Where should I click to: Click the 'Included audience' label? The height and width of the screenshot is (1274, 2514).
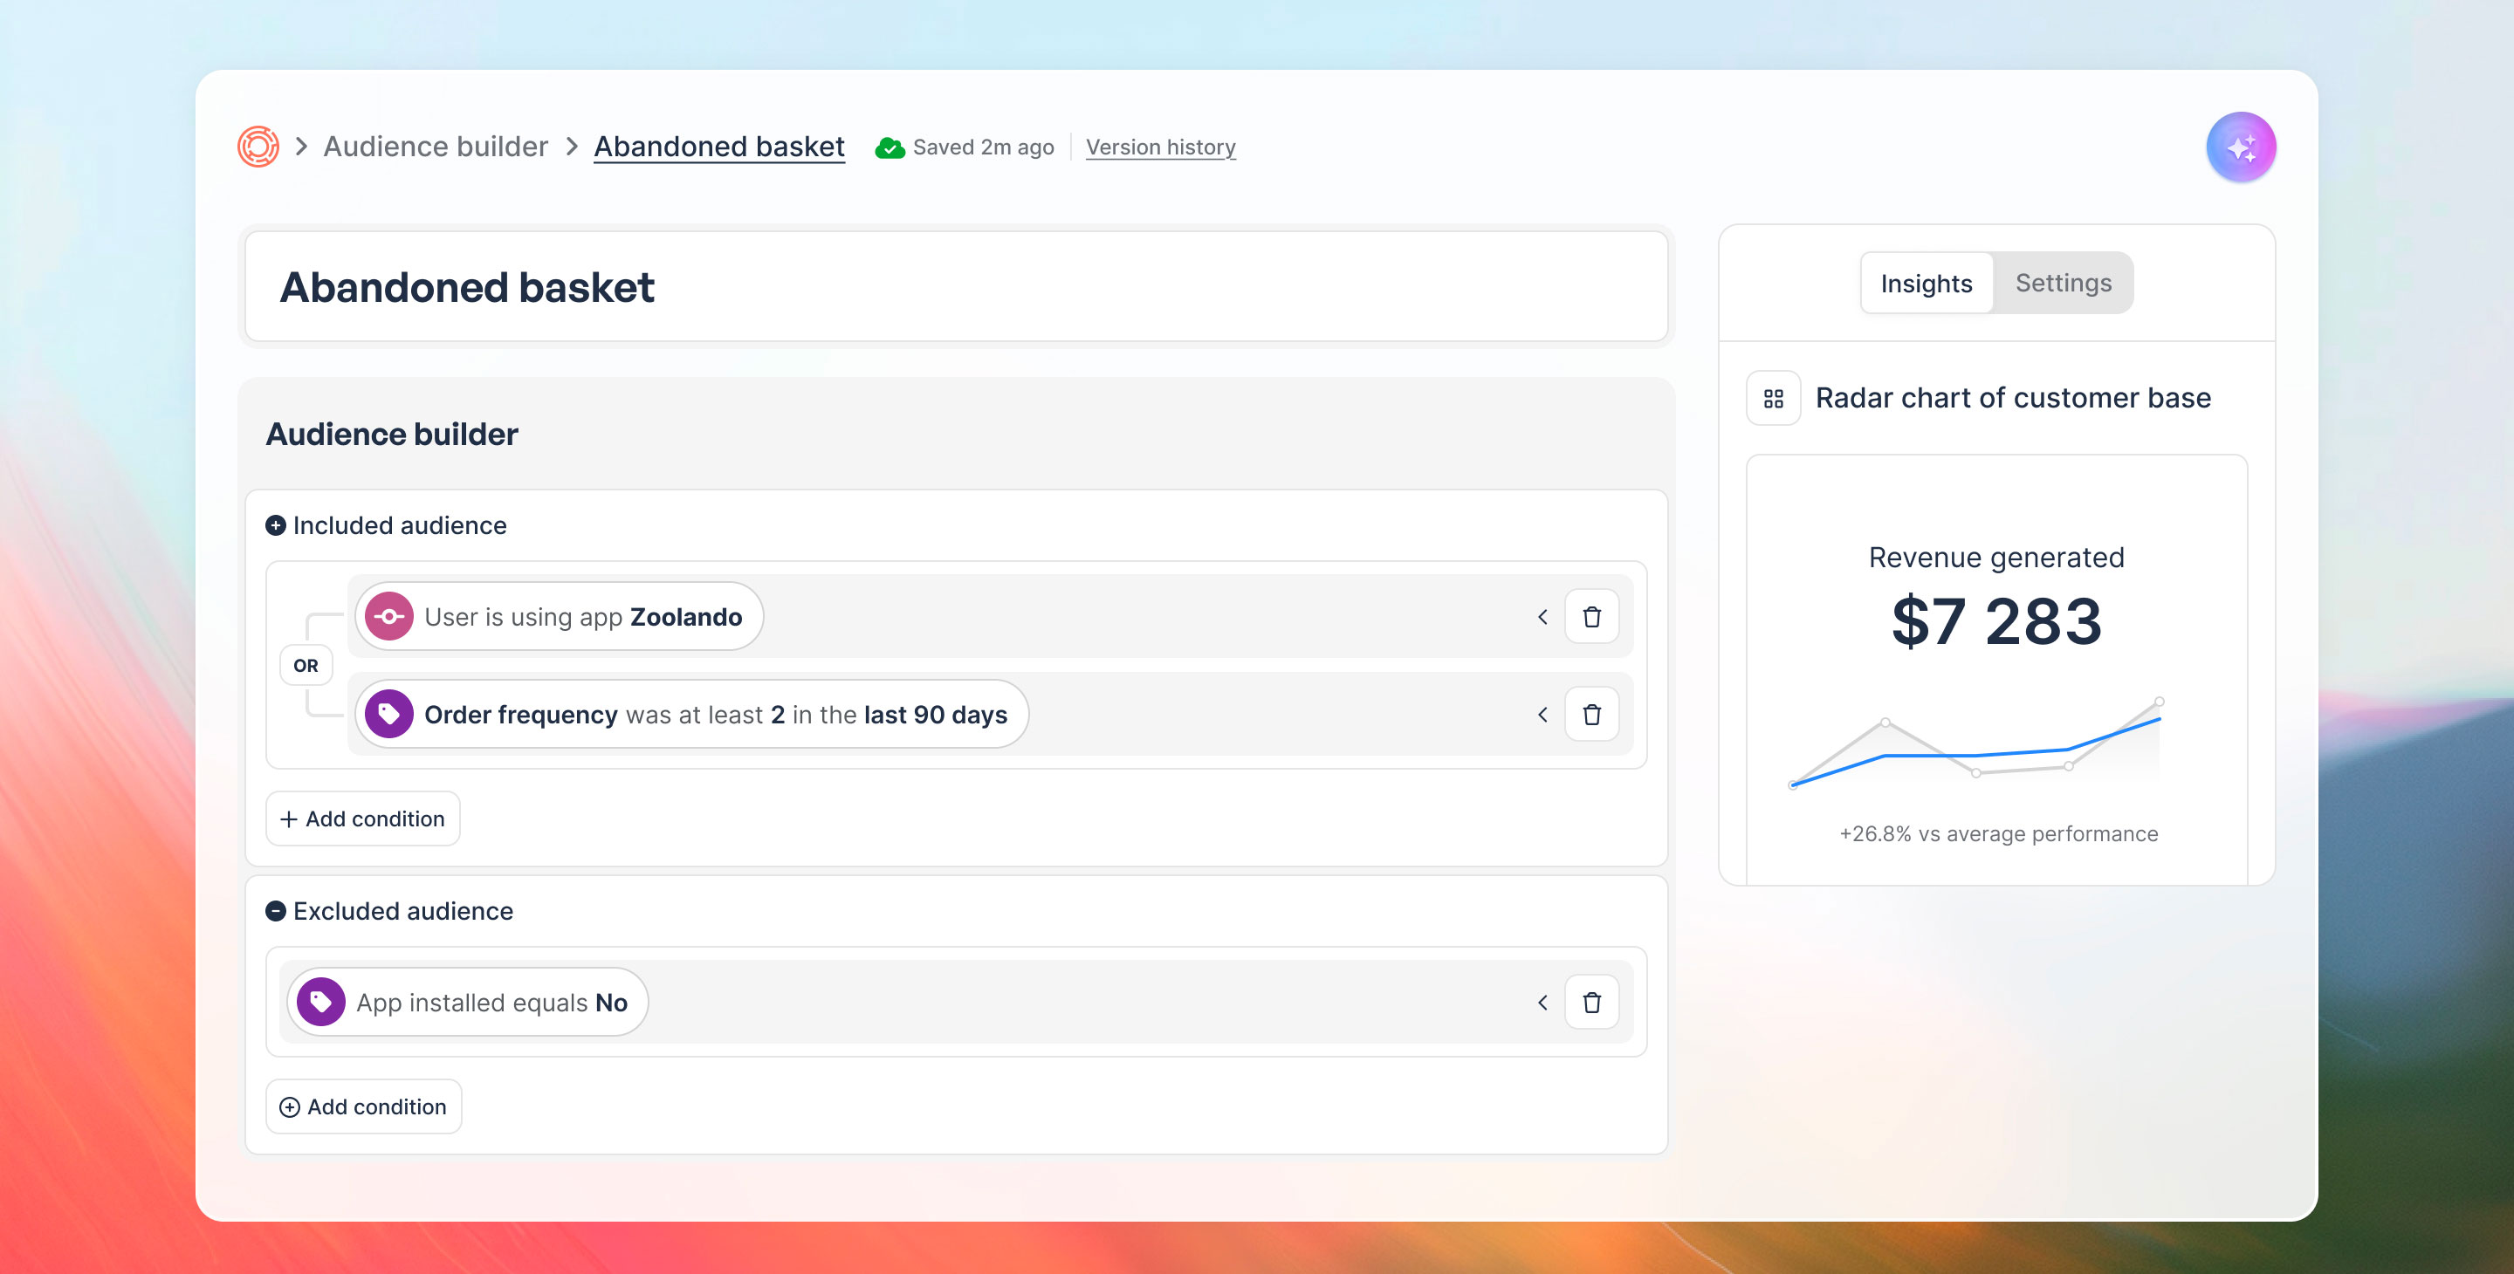pyautogui.click(x=399, y=524)
